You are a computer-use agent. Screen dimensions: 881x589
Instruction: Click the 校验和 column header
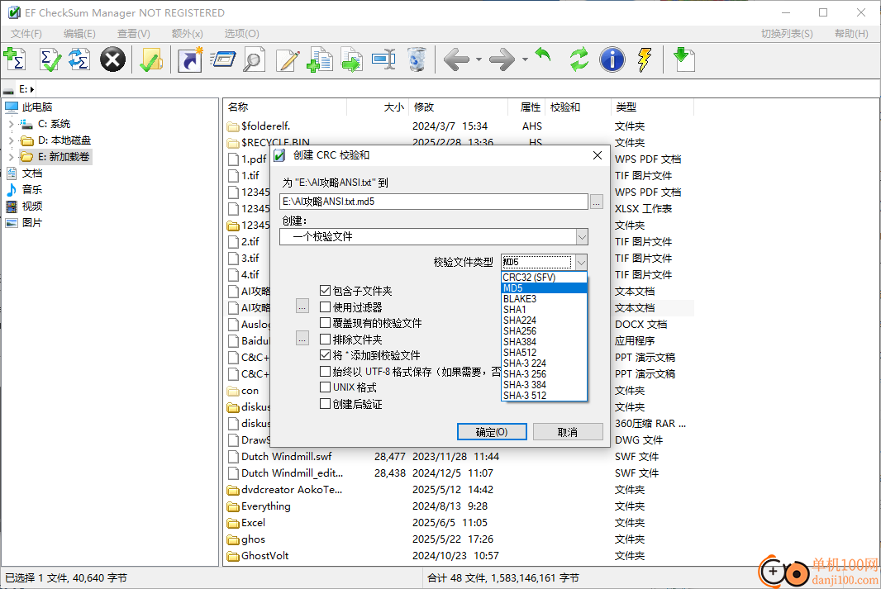(579, 107)
